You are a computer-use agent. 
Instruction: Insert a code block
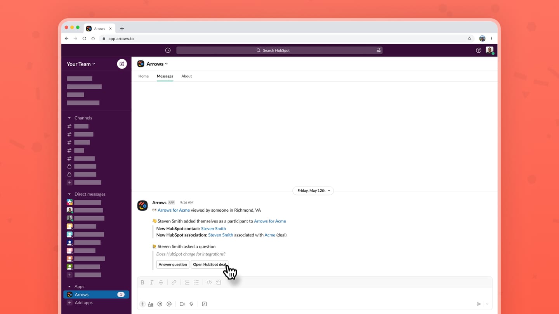point(219,283)
